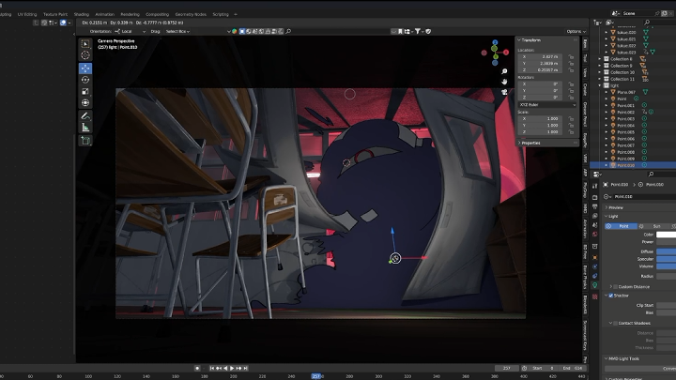Activate the Rotate tool
676x380 pixels.
85,80
